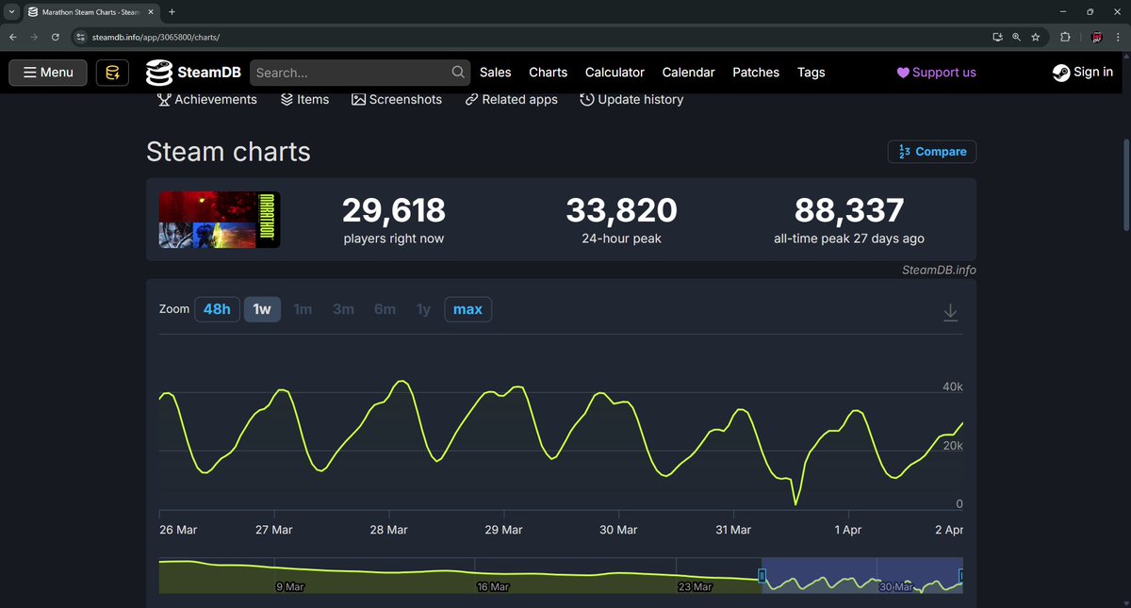Switch to the Items tab

pyautogui.click(x=305, y=99)
